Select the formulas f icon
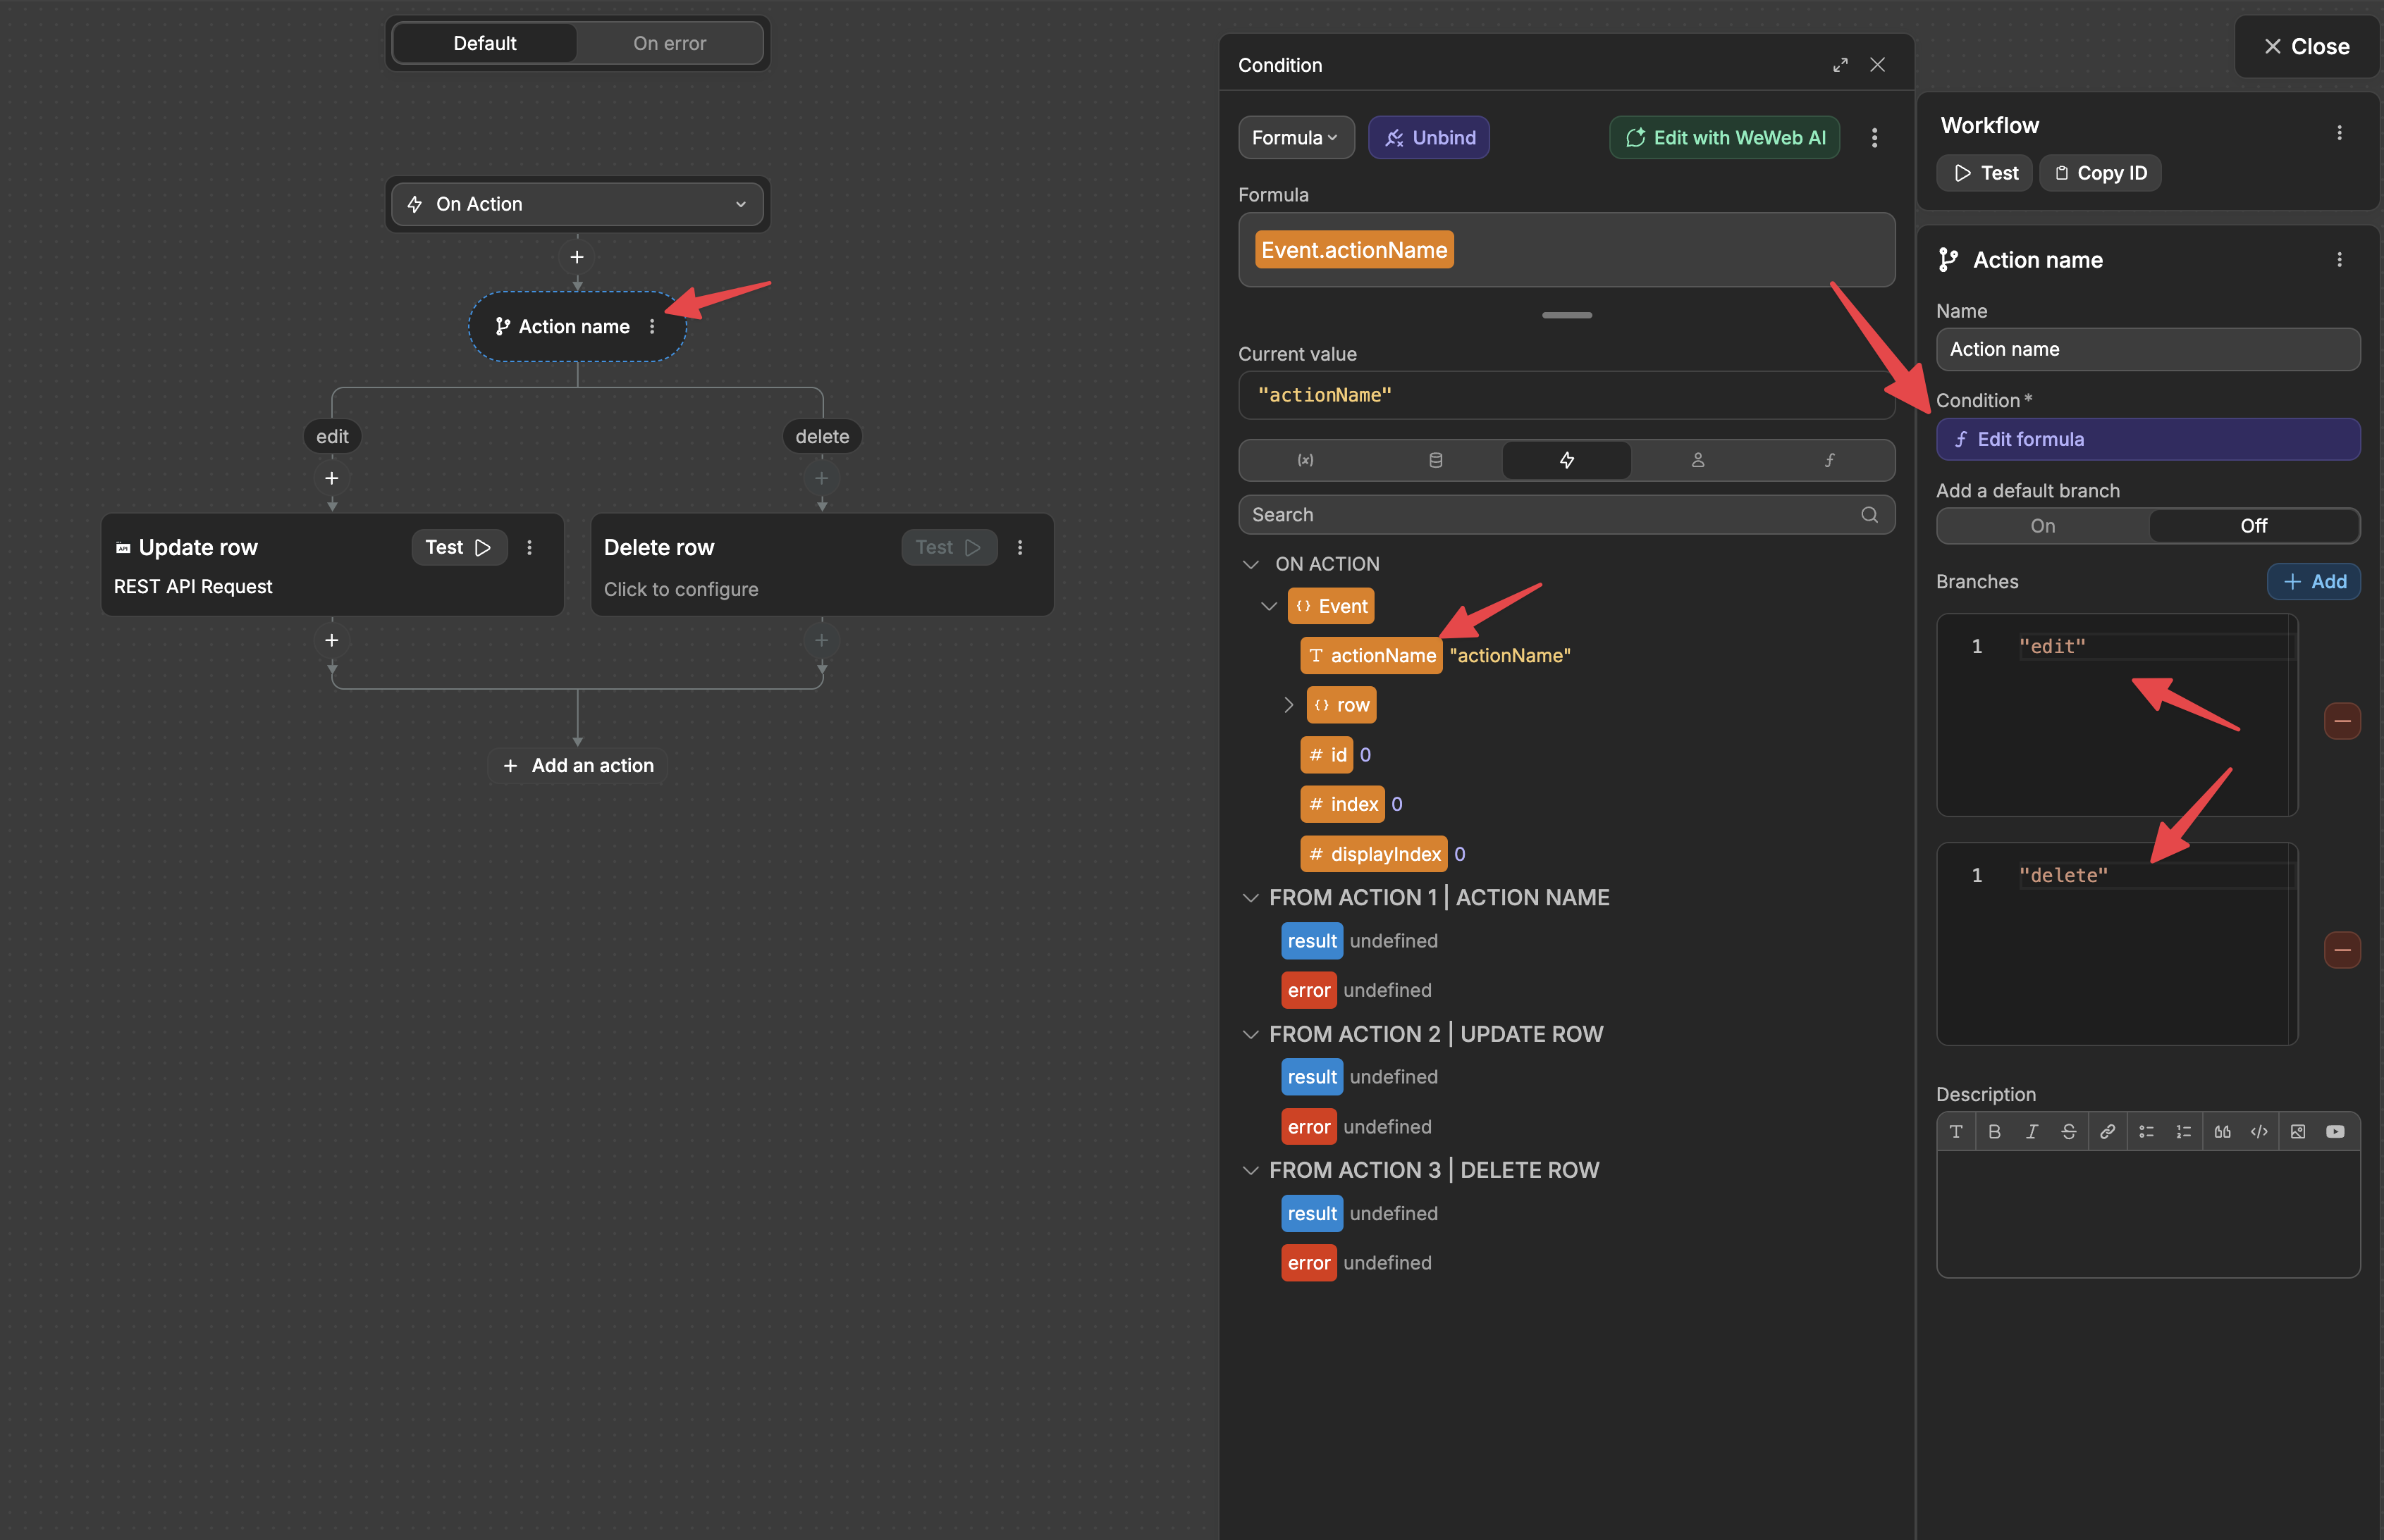This screenshot has height=1540, width=2384. coord(1829,460)
